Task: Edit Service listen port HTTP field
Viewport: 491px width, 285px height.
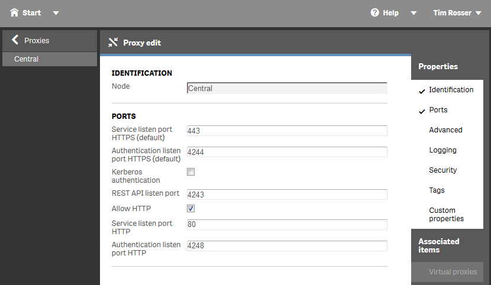Action: pos(287,224)
